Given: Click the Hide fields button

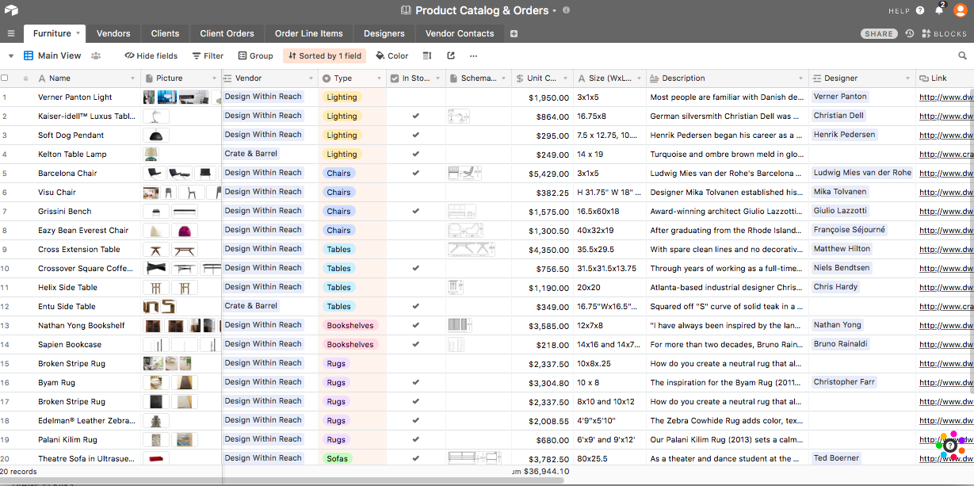Looking at the screenshot, I should (151, 55).
